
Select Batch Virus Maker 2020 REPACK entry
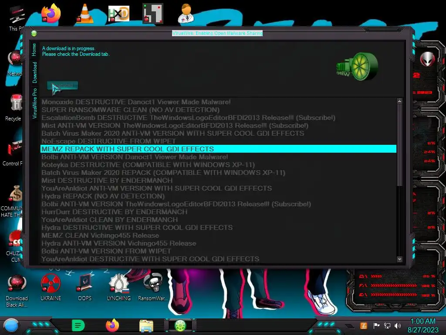(x=219, y=173)
